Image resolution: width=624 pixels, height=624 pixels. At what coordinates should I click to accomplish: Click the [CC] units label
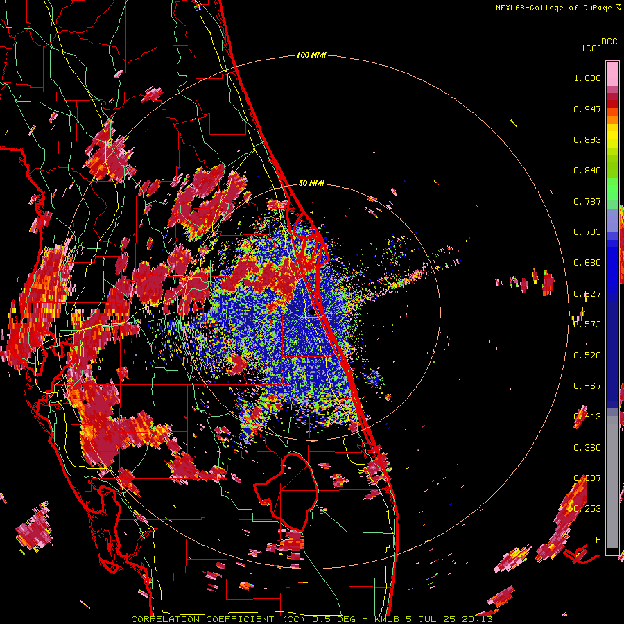tap(591, 48)
